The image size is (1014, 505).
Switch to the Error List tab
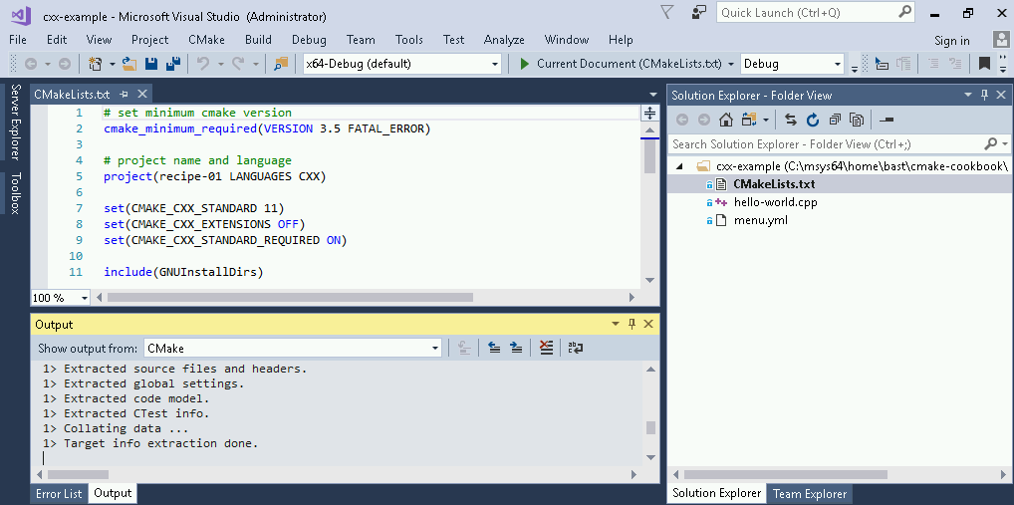pyautogui.click(x=59, y=493)
